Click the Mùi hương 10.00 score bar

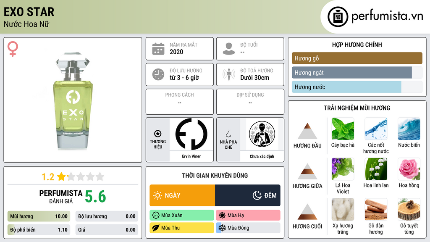[x=39, y=216]
